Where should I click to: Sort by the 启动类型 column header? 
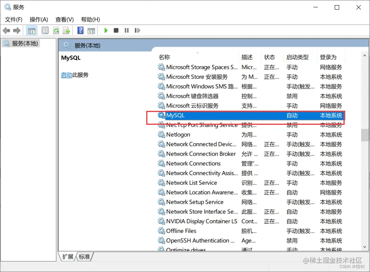[301, 57]
